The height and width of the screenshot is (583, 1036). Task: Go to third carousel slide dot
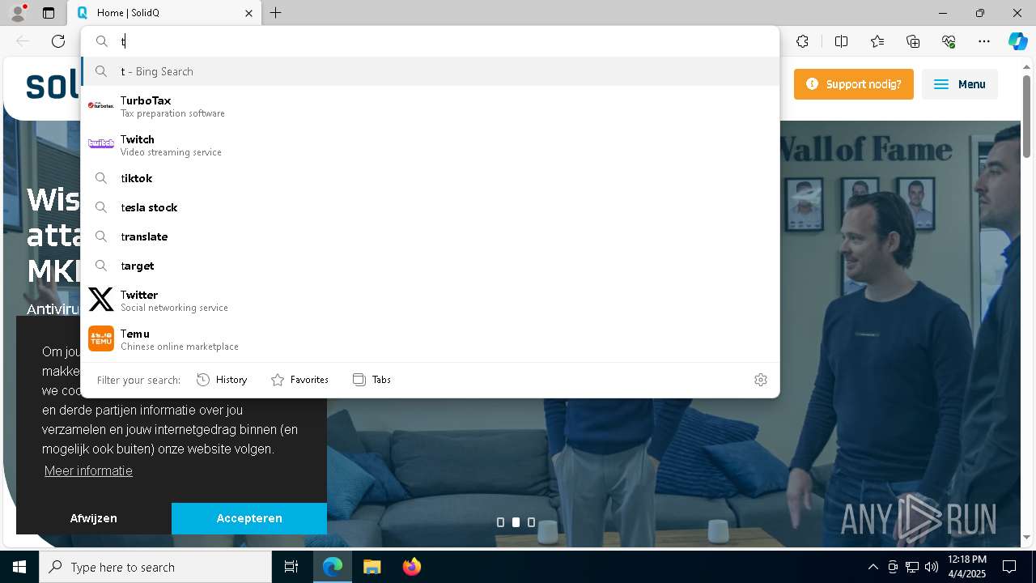(531, 522)
